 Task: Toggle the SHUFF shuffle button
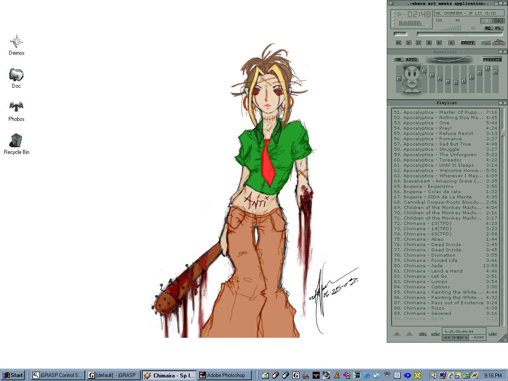[x=468, y=42]
